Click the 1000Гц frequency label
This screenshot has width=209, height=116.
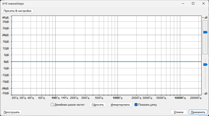(x=118, y=98)
